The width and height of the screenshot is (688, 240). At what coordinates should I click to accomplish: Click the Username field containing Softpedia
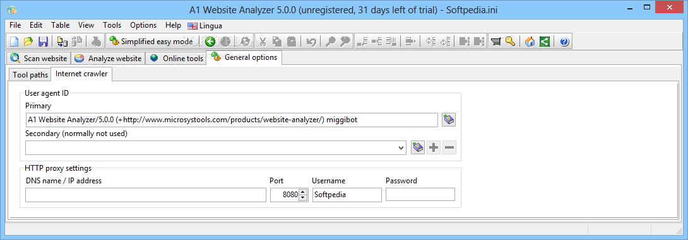tap(347, 195)
